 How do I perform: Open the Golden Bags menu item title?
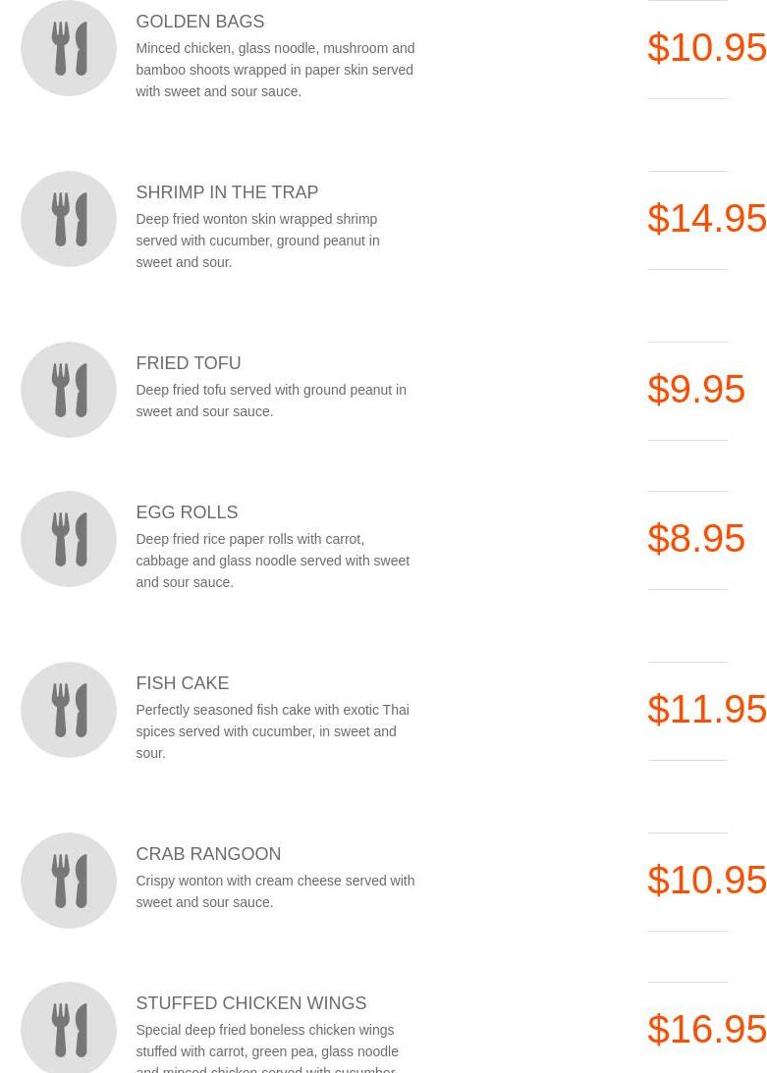tap(199, 22)
